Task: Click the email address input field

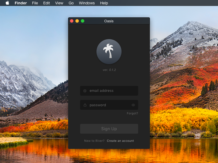Action: [x=109, y=91]
